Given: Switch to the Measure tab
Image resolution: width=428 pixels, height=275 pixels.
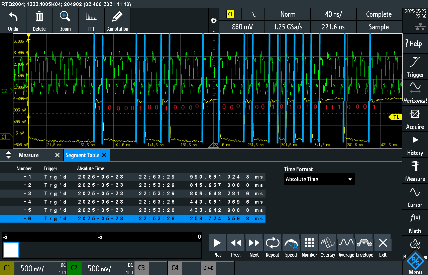Looking at the screenshot, I should tap(29, 155).
